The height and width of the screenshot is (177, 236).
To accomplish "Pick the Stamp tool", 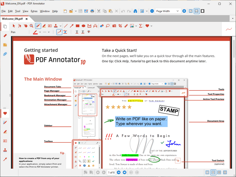I will [56, 26].
